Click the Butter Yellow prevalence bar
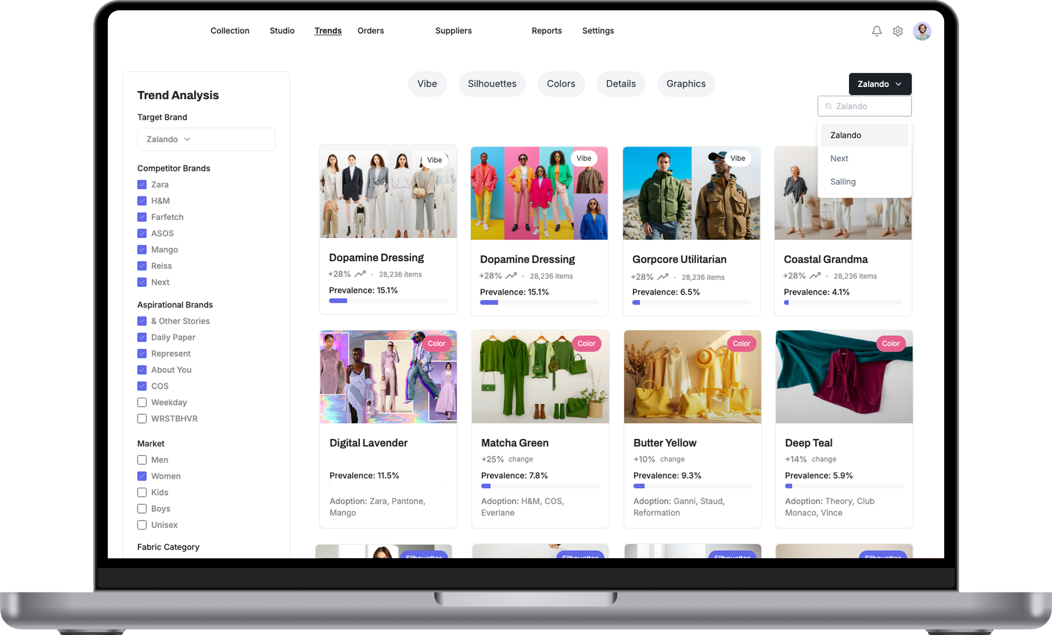This screenshot has height=635, width=1052. coord(692,486)
